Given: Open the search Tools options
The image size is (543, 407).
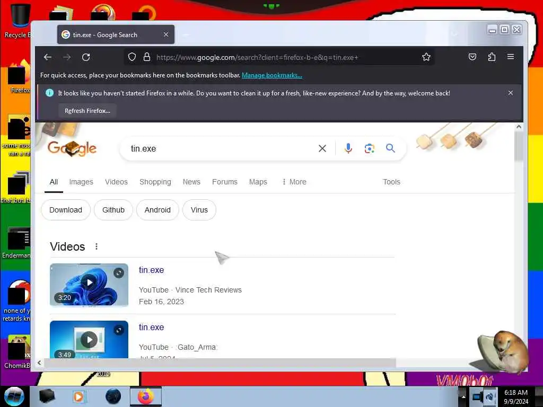Looking at the screenshot, I should tap(391, 182).
